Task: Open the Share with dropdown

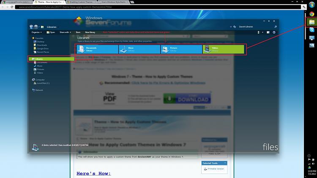Action: point(65,32)
